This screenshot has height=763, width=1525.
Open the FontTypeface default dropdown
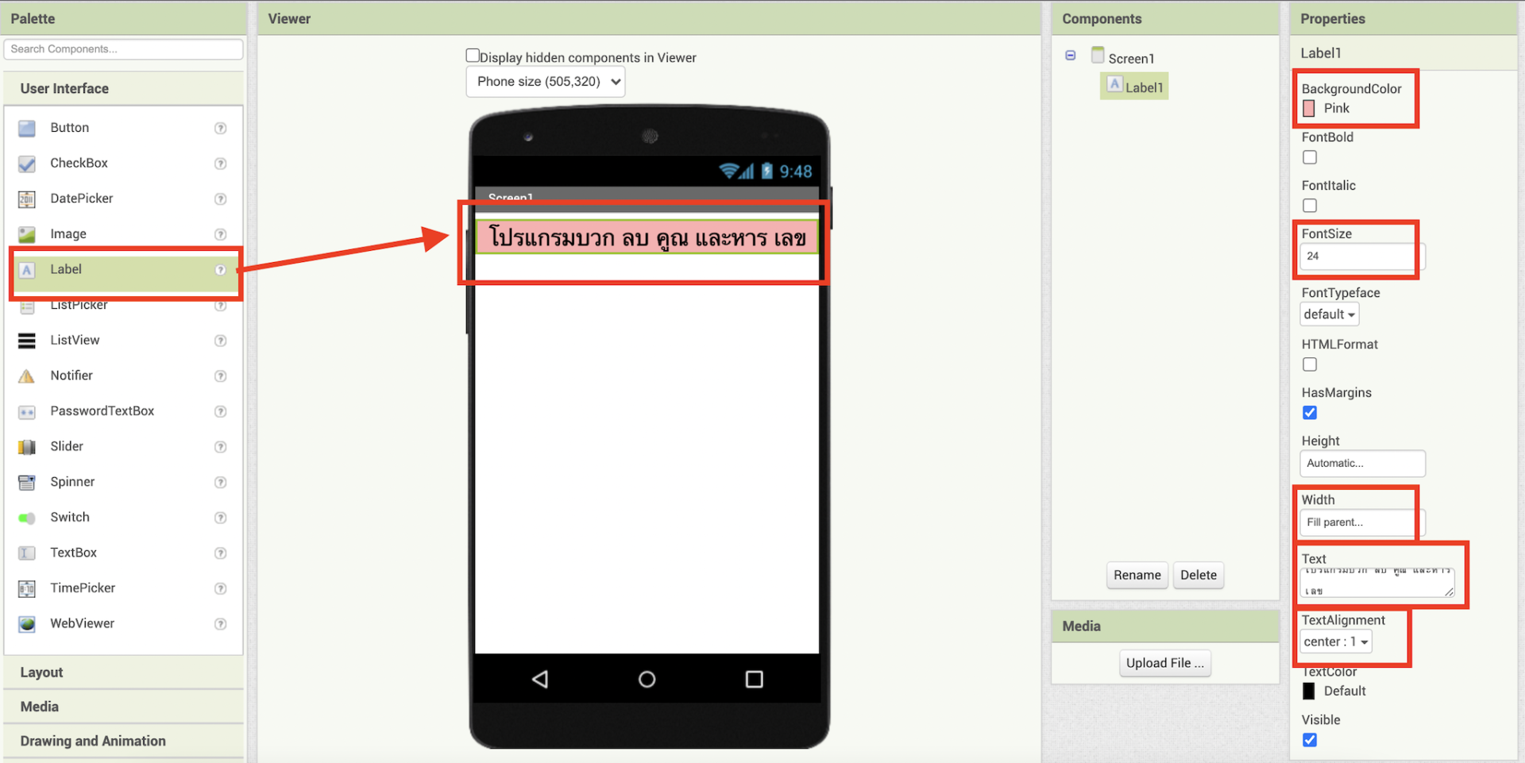[x=1329, y=314]
